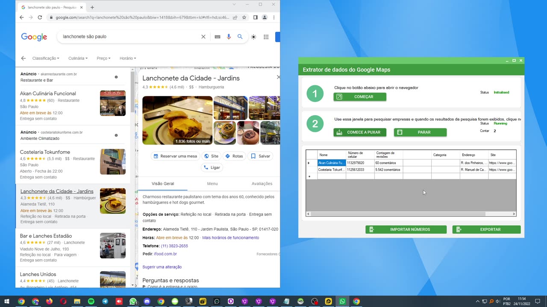547x307 pixels.
Task: Expand the Classificação filter dropdown
Action: [46, 58]
